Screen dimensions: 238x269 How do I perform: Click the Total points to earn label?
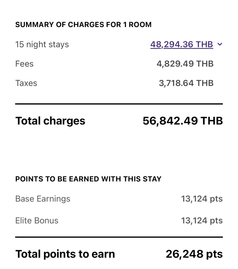pos(65,254)
